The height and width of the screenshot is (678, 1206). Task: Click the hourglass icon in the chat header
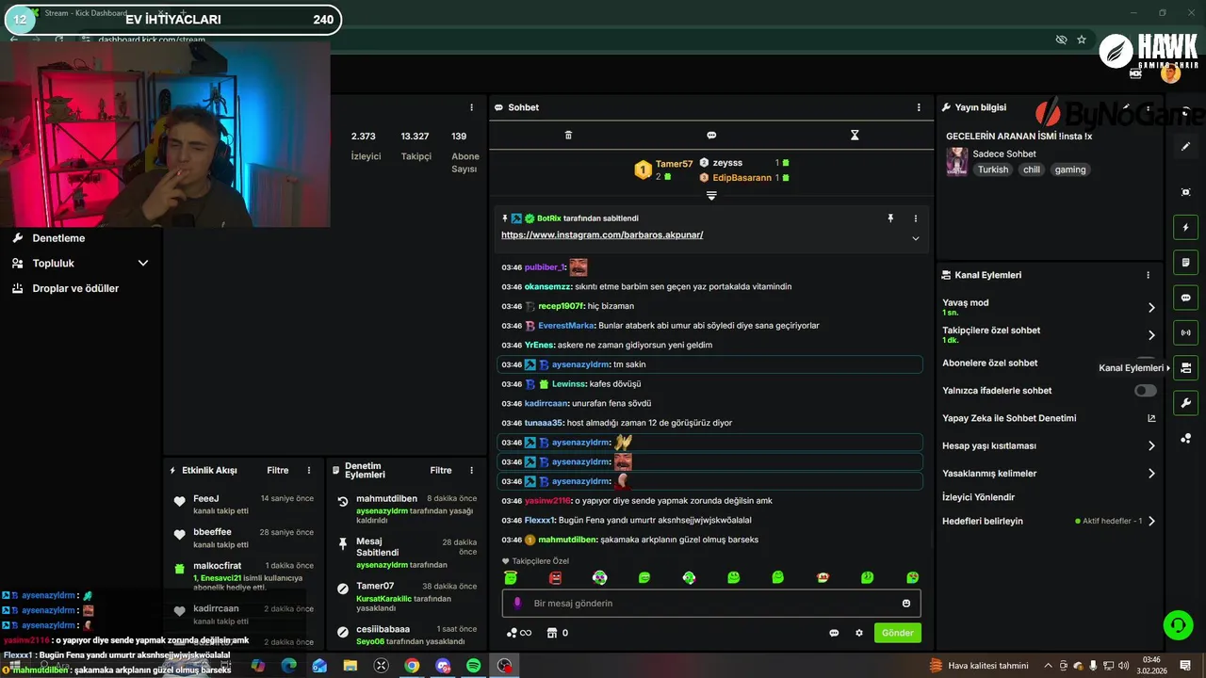pyautogui.click(x=855, y=136)
